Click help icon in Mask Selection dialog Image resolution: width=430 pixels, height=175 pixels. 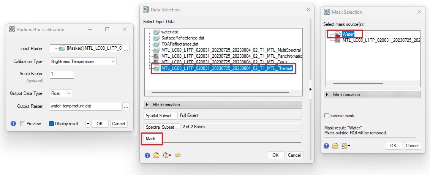coord(326,146)
